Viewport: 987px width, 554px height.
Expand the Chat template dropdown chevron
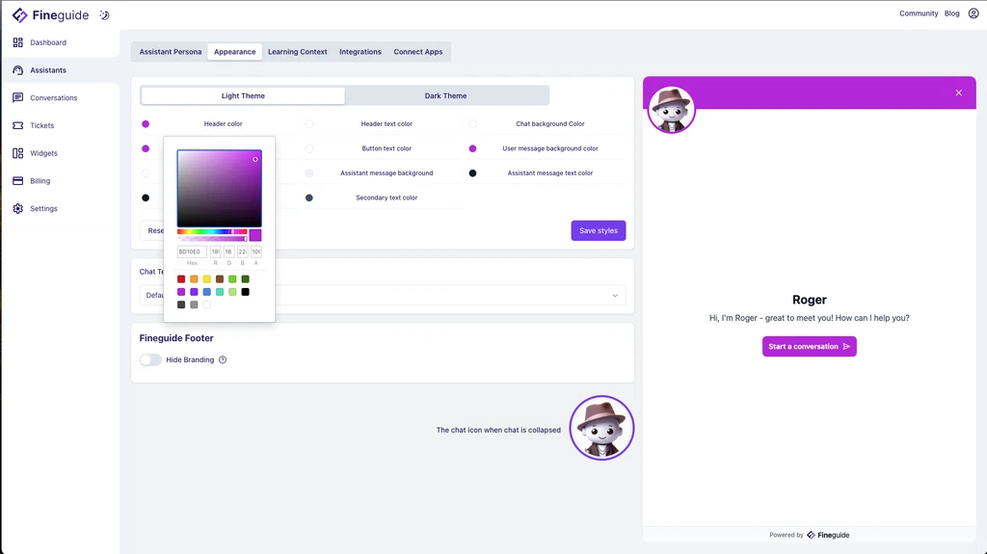coord(615,296)
